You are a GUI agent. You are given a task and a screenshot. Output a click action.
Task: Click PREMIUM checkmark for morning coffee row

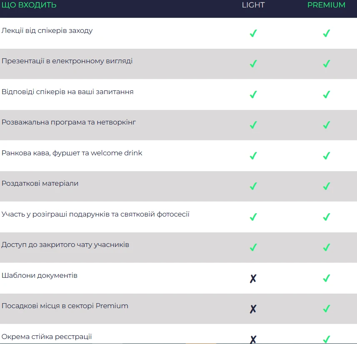coord(327,156)
